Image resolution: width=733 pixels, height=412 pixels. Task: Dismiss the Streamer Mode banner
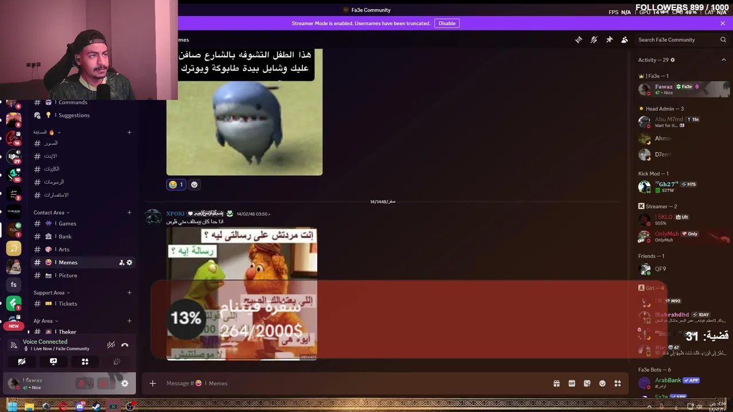723,23
